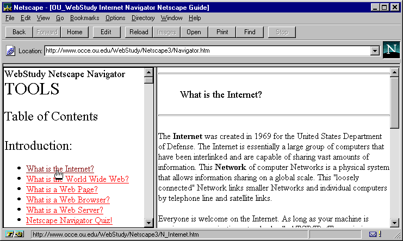
Task: Click the Netscape N logo icon
Action: pos(391,50)
